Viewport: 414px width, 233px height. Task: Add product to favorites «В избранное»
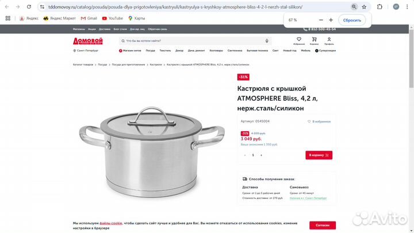tap(319, 121)
